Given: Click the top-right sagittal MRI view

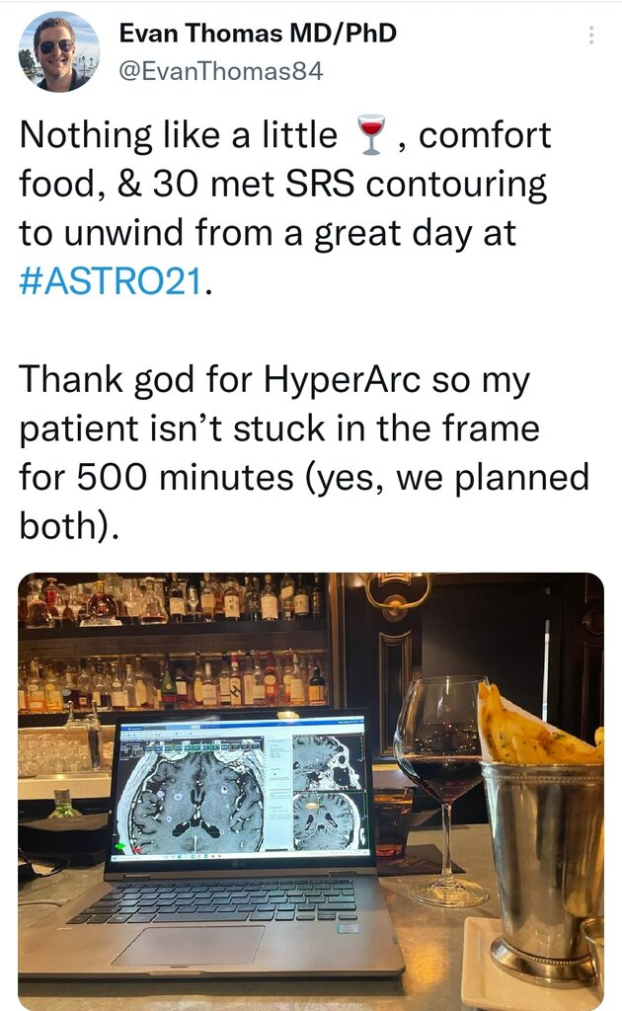Looking at the screenshot, I should [x=329, y=763].
